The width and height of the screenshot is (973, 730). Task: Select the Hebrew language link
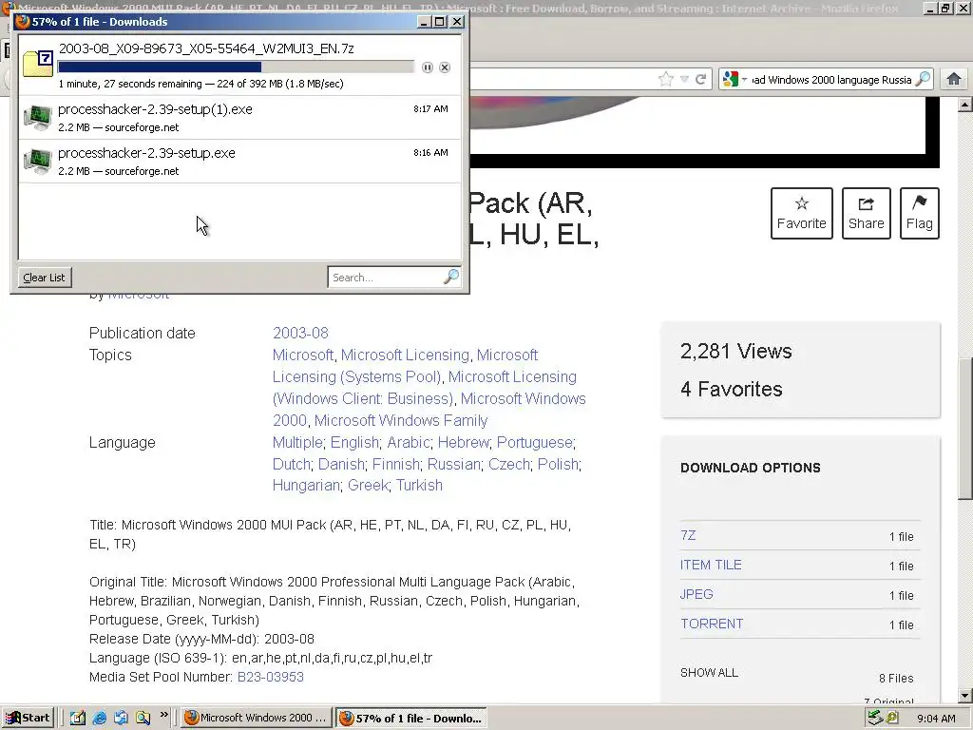[x=464, y=443]
